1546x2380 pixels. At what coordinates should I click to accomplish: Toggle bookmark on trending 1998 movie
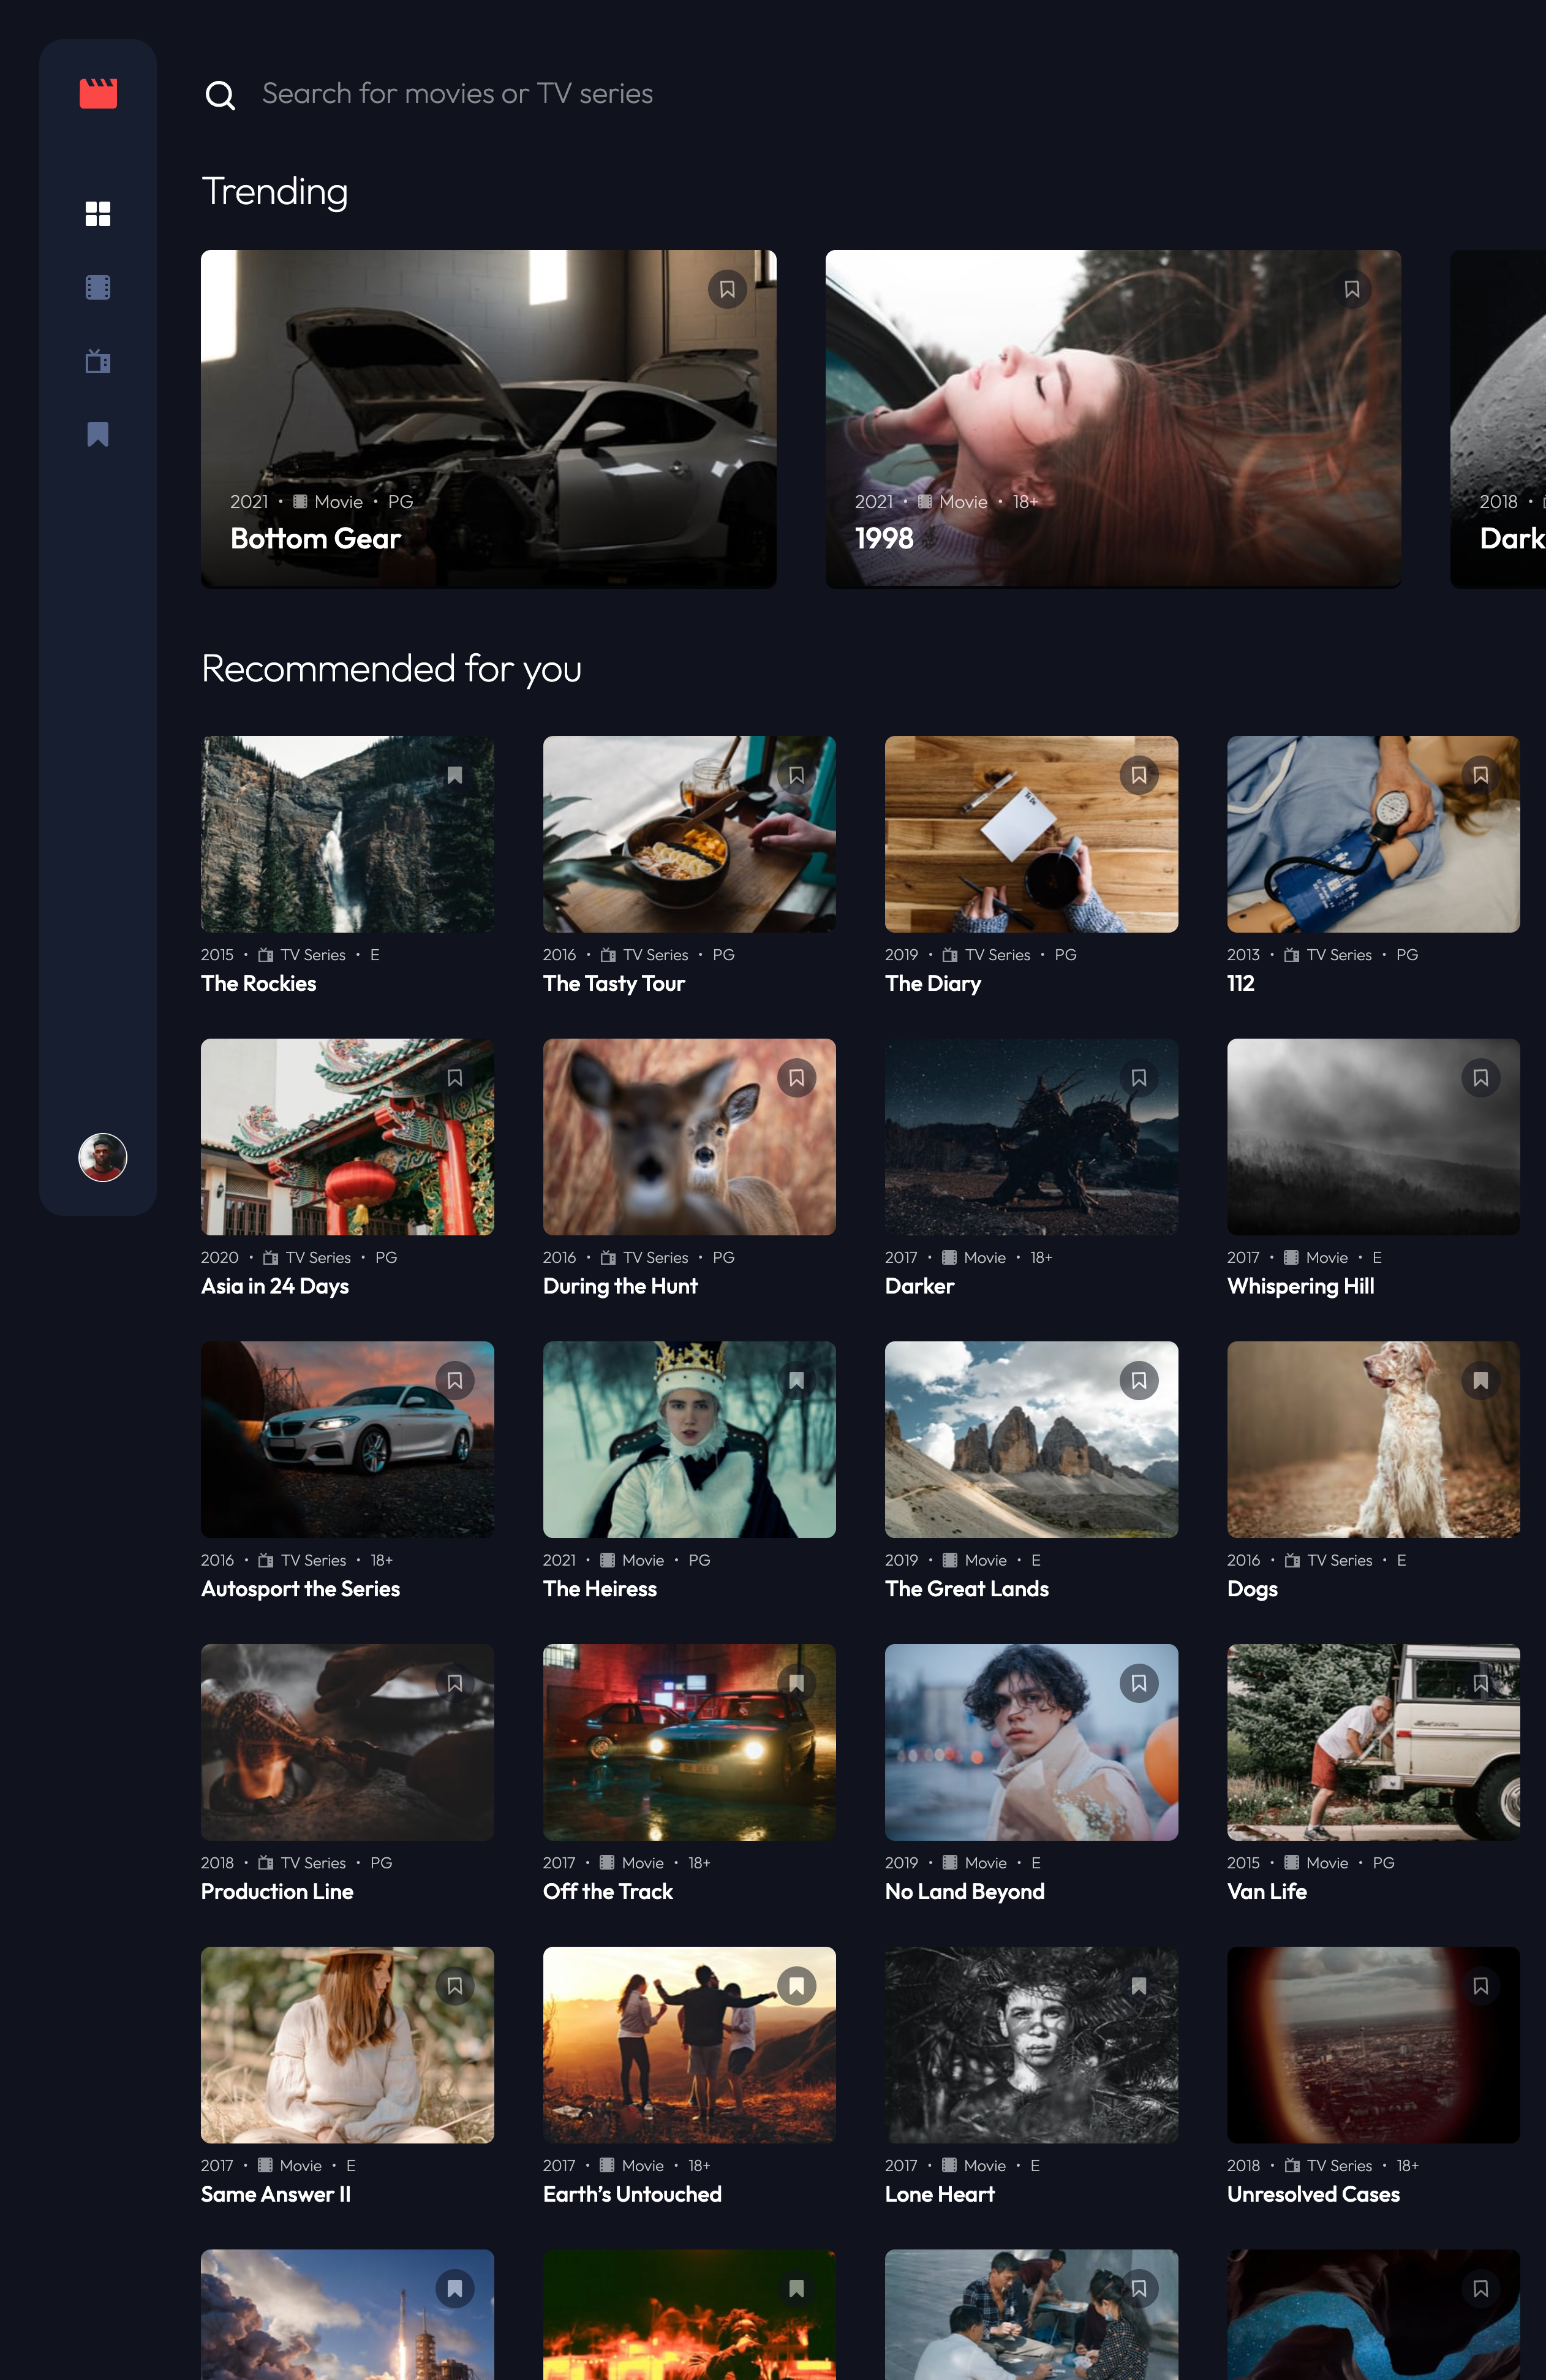click(x=1351, y=290)
